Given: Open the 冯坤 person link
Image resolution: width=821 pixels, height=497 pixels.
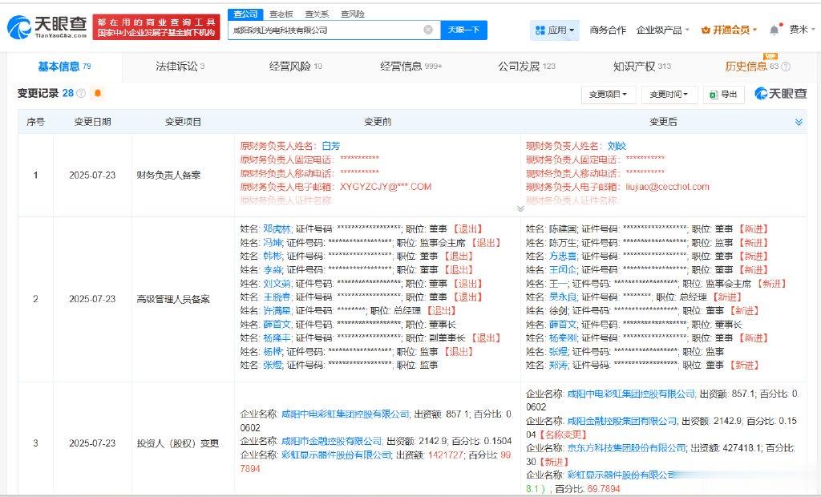Looking at the screenshot, I should click(273, 242).
